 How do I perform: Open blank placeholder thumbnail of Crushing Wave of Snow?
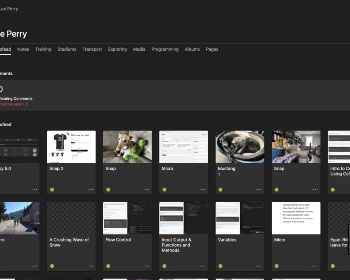71,218
